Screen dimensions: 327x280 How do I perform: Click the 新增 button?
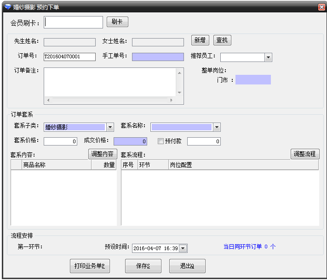(200, 40)
